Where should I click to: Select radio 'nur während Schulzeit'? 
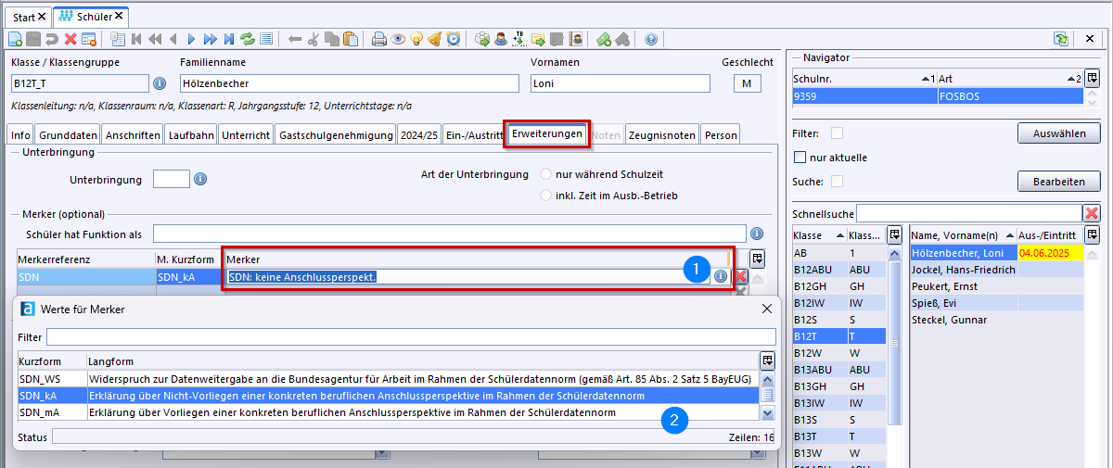click(546, 174)
